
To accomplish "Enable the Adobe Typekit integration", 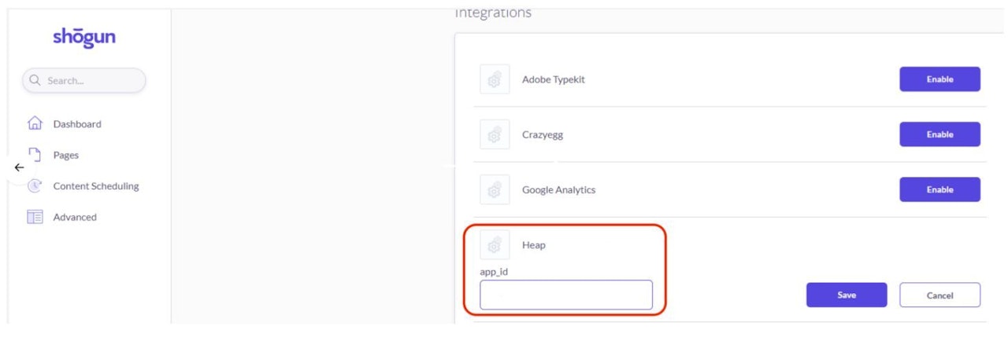I will [939, 79].
